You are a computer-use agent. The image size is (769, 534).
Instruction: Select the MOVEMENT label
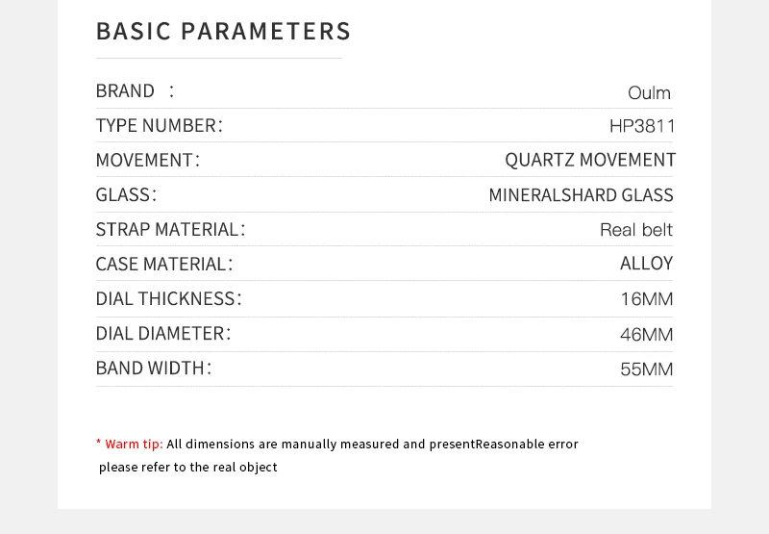click(x=147, y=161)
